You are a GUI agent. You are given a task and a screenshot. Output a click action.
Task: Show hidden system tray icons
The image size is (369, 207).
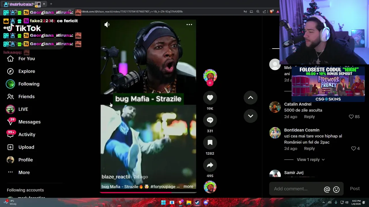tap(324, 202)
